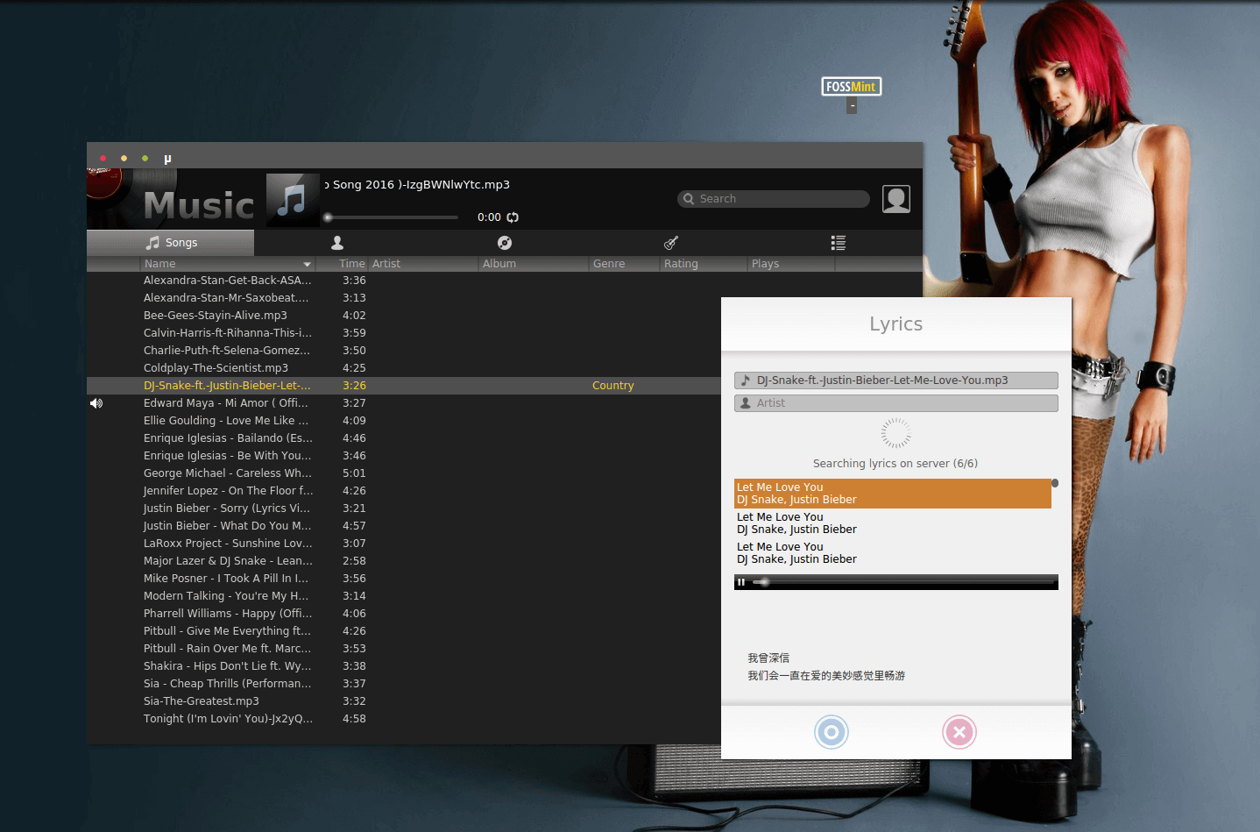This screenshot has width=1260, height=832.
Task: Click the lyrics results scrollbar handle
Action: [1055, 483]
